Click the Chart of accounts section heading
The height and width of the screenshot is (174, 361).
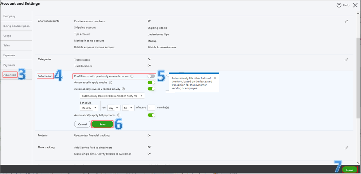click(48, 21)
